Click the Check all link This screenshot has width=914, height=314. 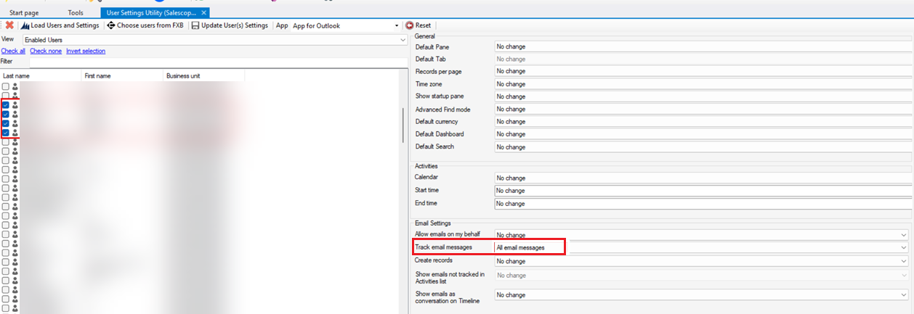click(x=13, y=51)
